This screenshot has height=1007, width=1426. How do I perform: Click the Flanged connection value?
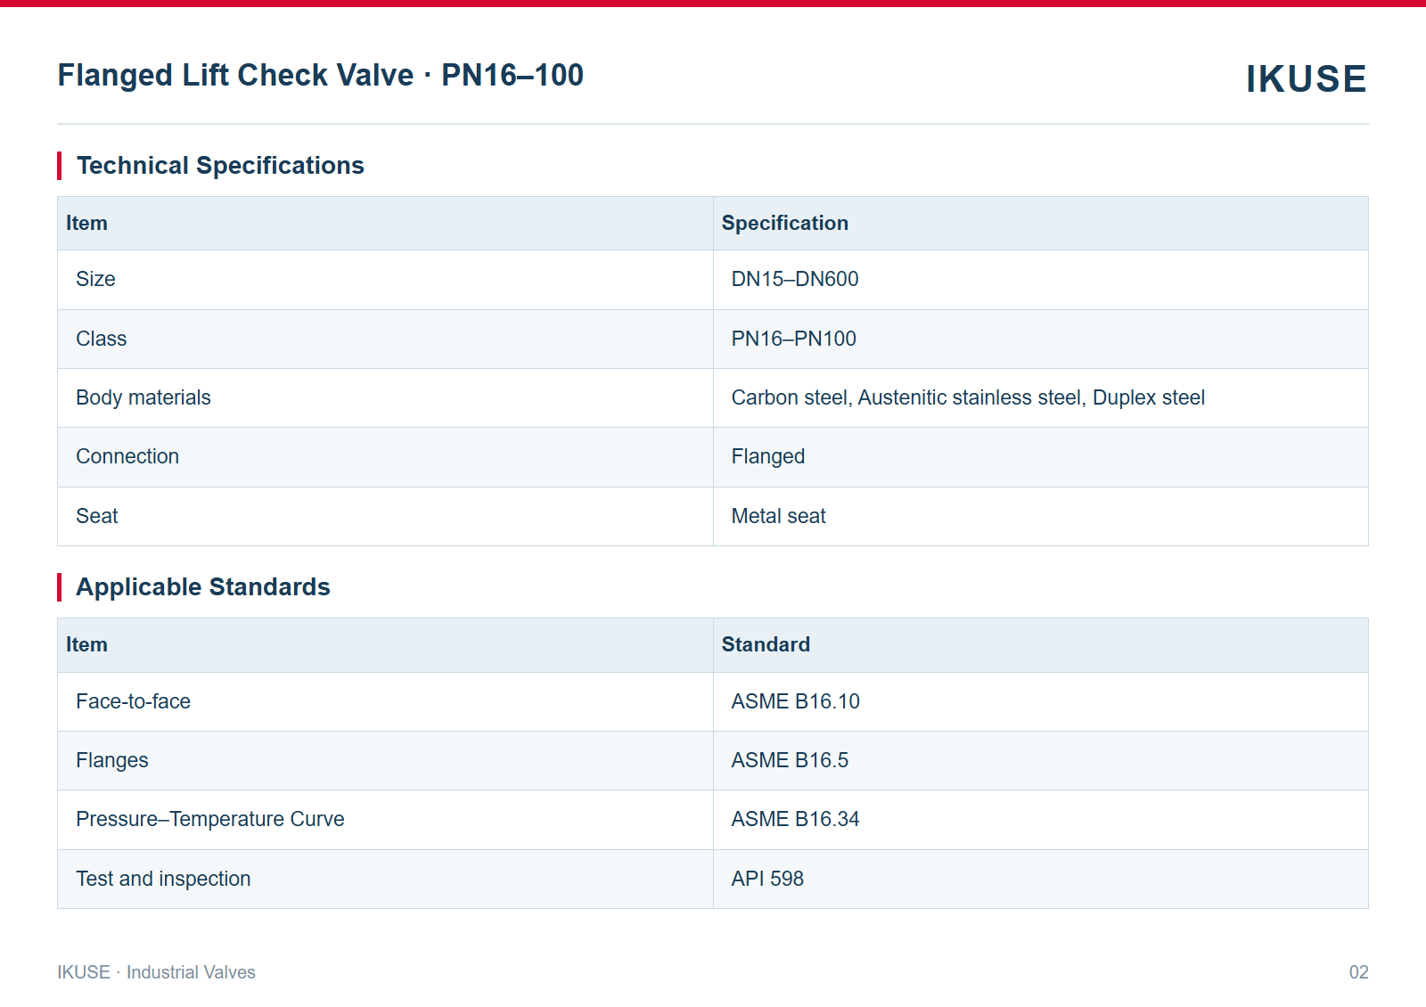(x=767, y=456)
